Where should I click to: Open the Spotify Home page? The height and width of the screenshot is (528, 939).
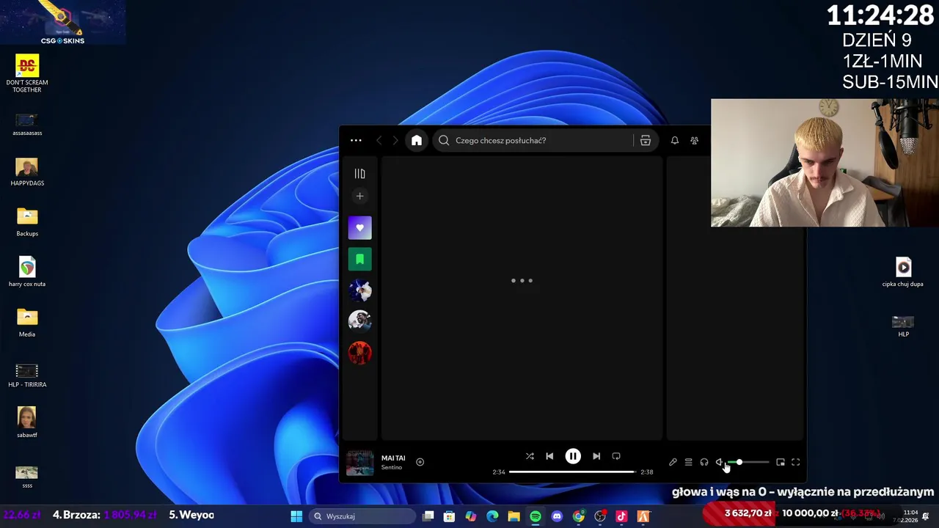[x=417, y=140]
